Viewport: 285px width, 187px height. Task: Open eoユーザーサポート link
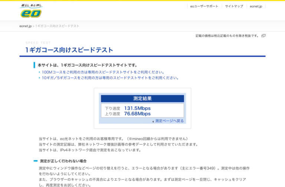[x=204, y=6]
